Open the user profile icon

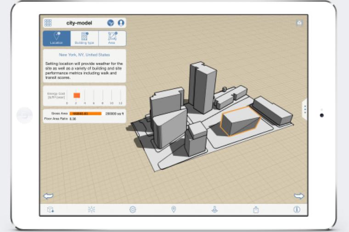(x=121, y=23)
